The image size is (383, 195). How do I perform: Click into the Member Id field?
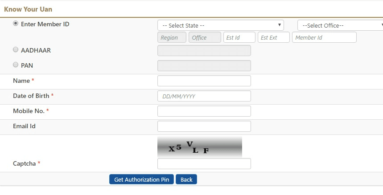pyautogui.click(x=324, y=37)
